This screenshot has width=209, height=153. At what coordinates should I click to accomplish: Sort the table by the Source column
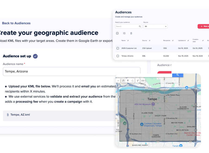[x=150, y=41]
